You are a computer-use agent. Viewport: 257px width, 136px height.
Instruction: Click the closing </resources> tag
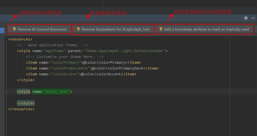click(21, 109)
